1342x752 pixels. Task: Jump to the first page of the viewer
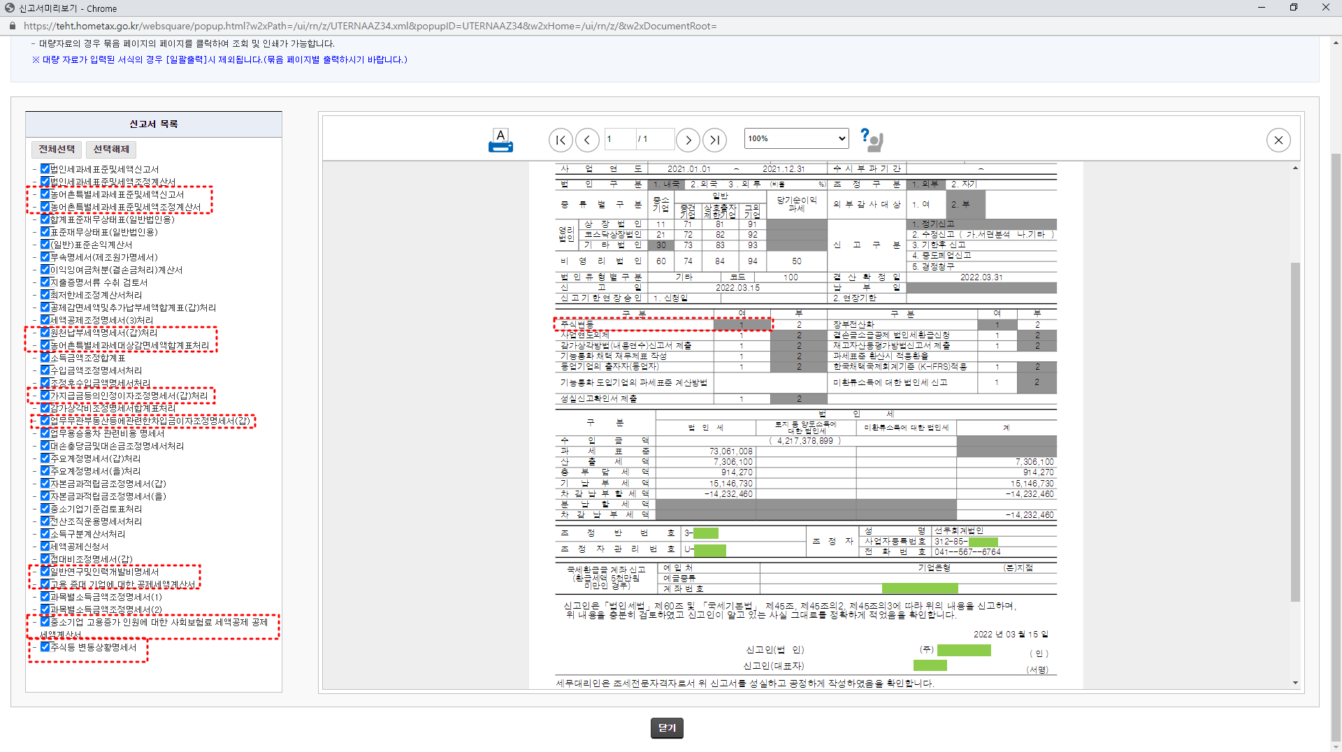[x=561, y=140]
